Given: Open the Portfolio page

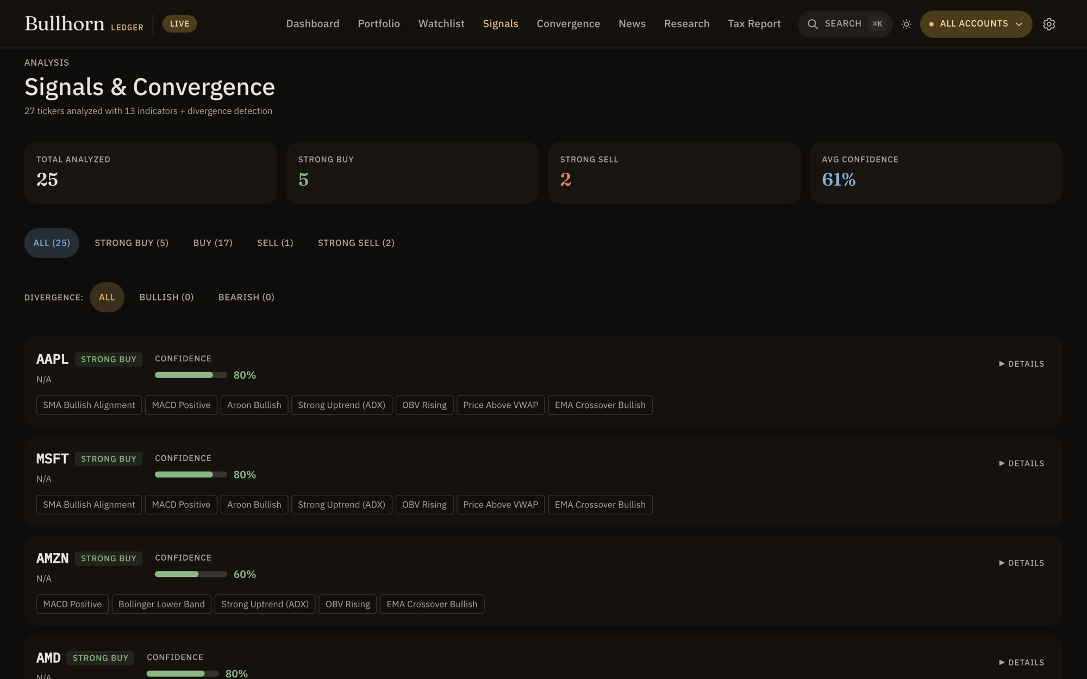Looking at the screenshot, I should coord(379,24).
